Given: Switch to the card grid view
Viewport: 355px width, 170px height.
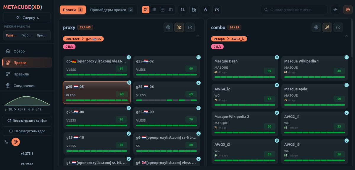Looking at the screenshot, I should point(146,10).
